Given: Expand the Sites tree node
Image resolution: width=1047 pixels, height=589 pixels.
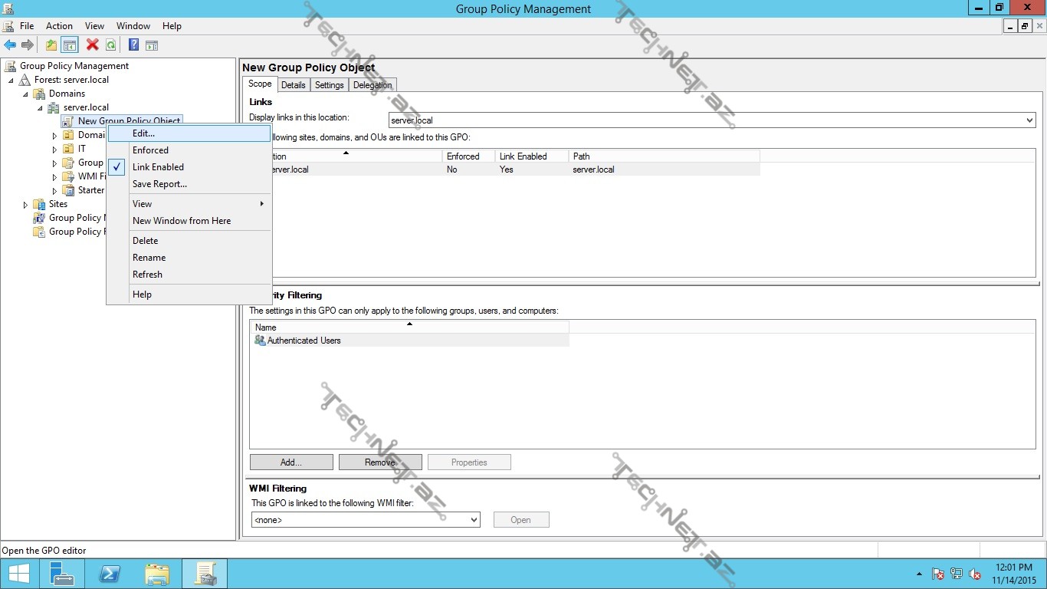Looking at the screenshot, I should pos(25,205).
